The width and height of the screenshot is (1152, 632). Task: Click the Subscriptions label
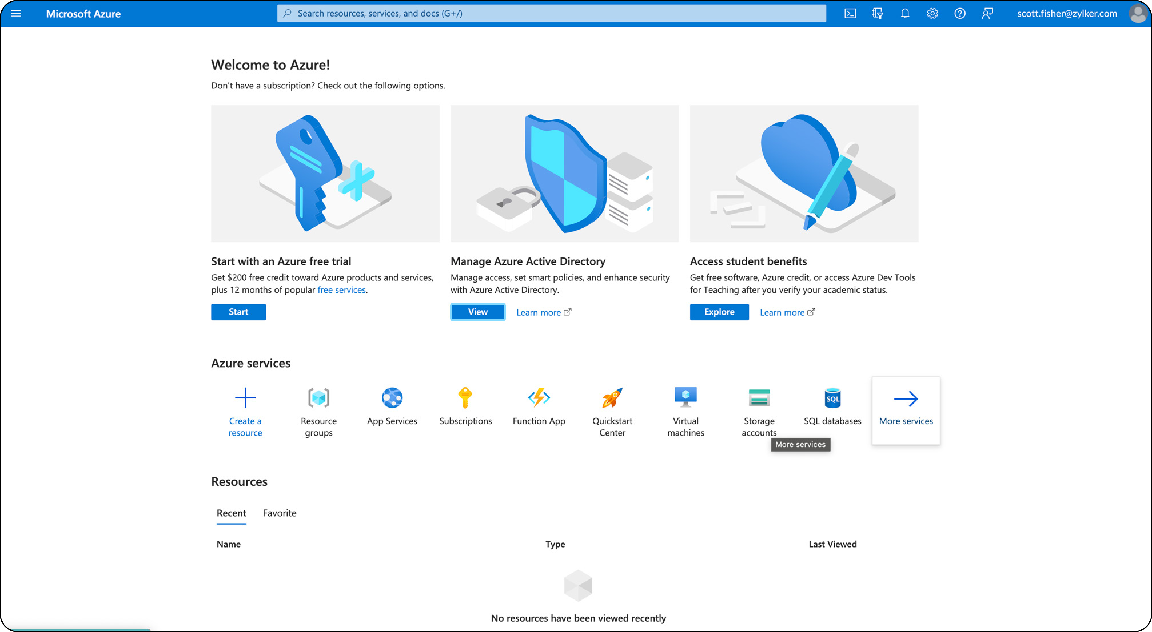point(465,421)
